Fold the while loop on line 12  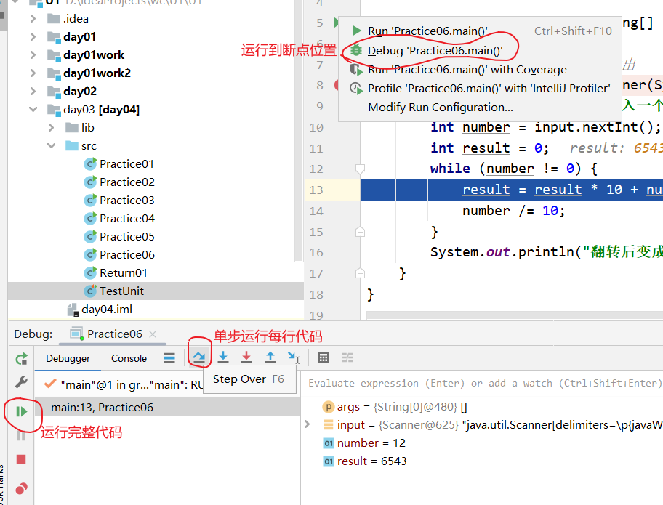[361, 169]
